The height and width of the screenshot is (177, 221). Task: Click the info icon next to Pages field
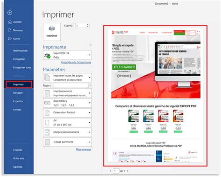[x=90, y=85]
